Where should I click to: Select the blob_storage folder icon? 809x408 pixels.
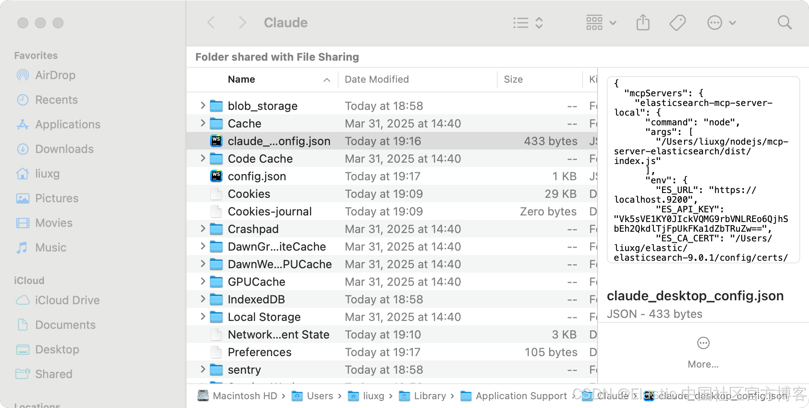[216, 106]
